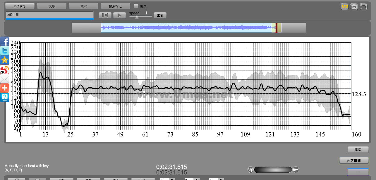Rewind to start of track
376x180 pixels.
pos(105,15)
